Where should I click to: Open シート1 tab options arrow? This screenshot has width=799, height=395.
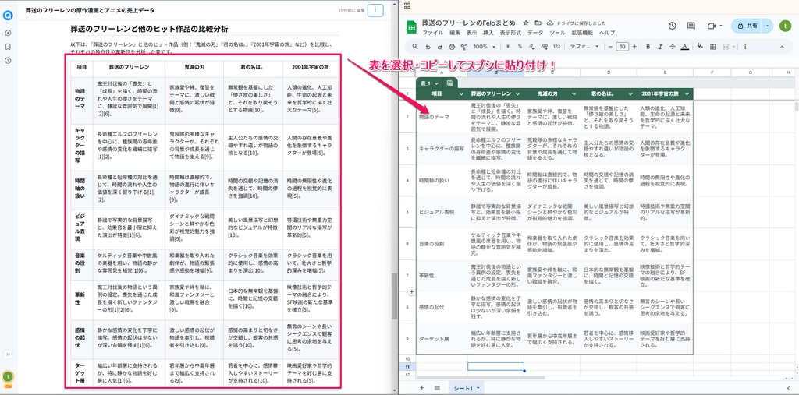pyautogui.click(x=478, y=389)
